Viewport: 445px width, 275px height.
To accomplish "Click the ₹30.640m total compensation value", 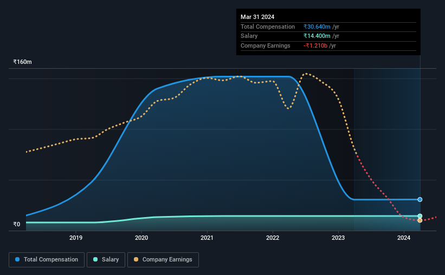I will tap(317, 27).
